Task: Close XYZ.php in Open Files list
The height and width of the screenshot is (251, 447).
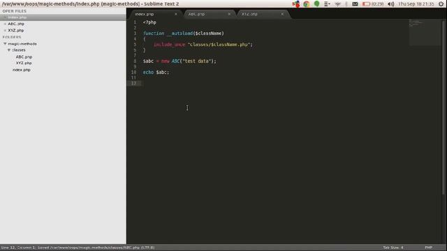Action: 5,31
